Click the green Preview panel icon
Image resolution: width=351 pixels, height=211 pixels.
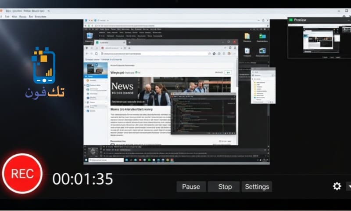pos(290,20)
